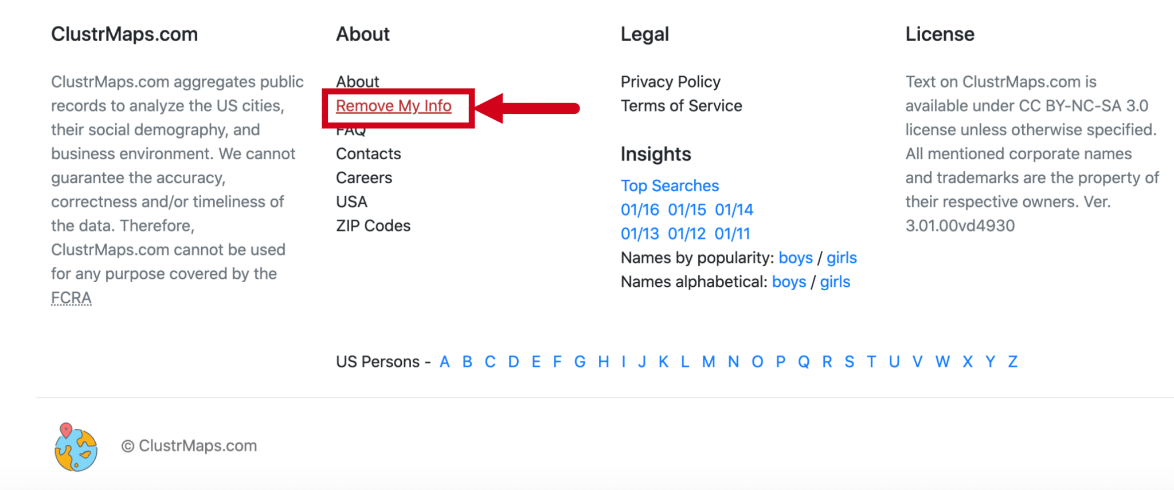Browse US Persons starting with Z
The width and height of the screenshot is (1174, 490).
(1012, 361)
